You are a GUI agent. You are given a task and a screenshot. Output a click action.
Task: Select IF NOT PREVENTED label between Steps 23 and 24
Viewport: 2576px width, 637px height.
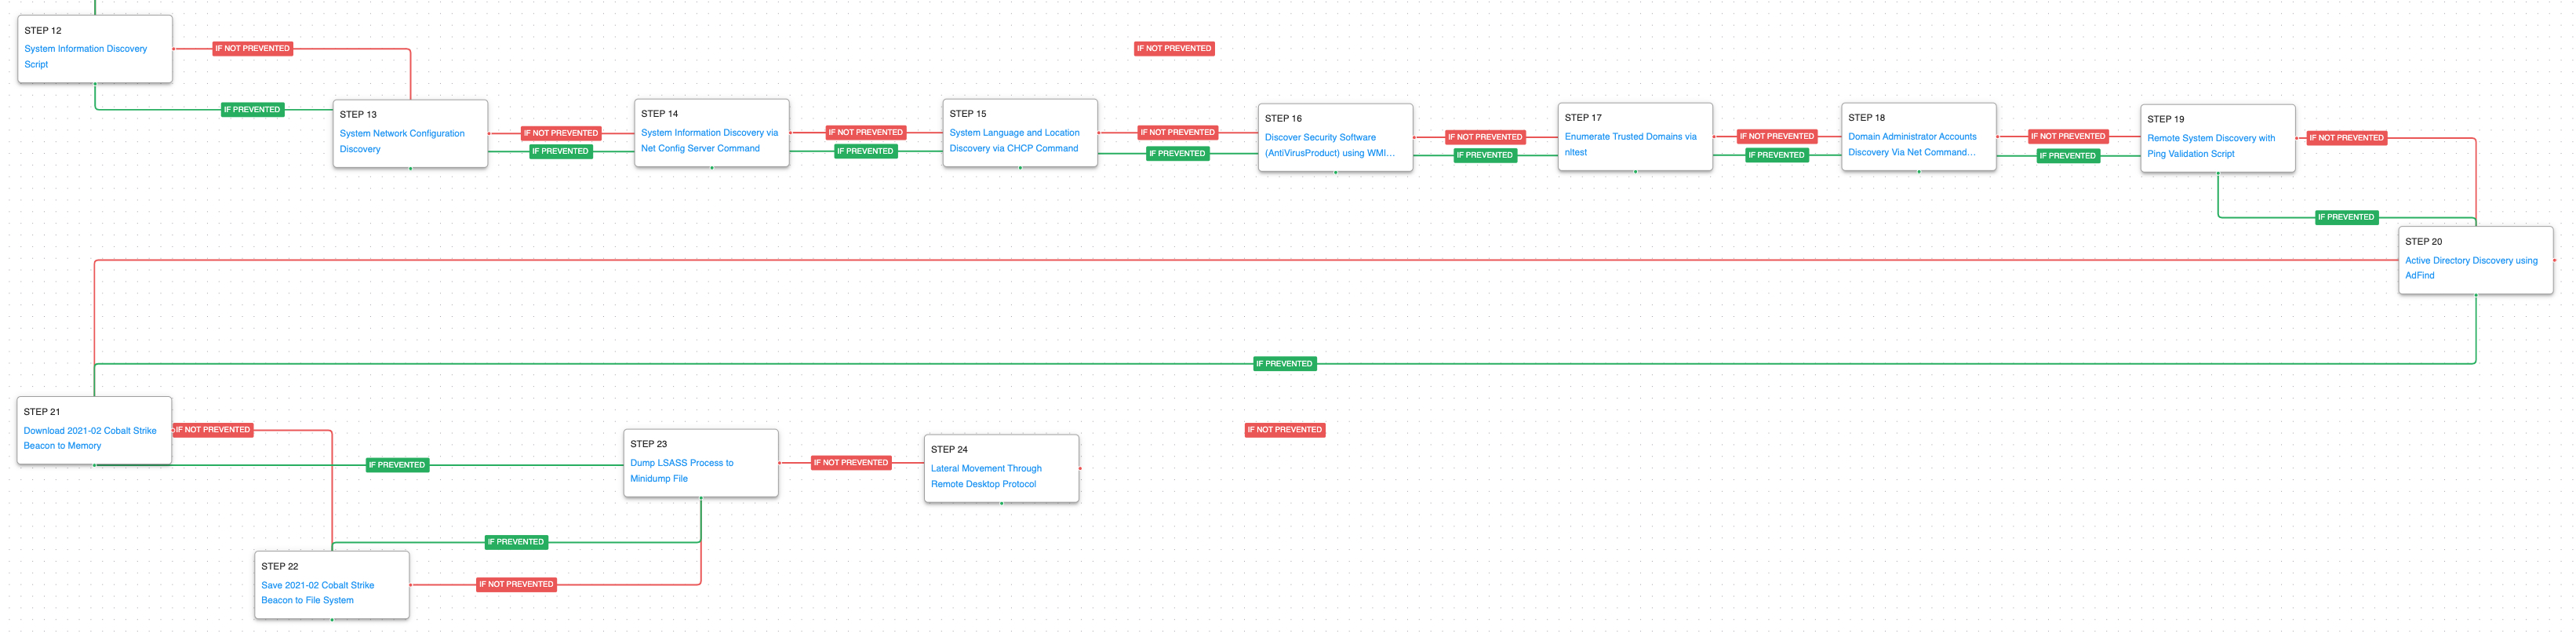pyautogui.click(x=850, y=463)
